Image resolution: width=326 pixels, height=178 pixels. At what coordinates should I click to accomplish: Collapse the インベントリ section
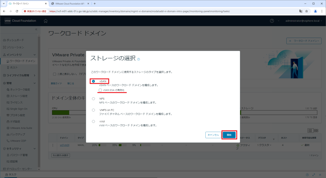[x=35, y=55]
